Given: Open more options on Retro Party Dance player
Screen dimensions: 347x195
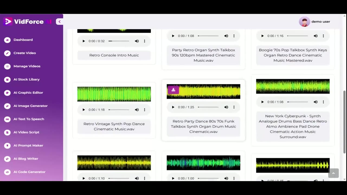Looking at the screenshot, I should point(234,107).
